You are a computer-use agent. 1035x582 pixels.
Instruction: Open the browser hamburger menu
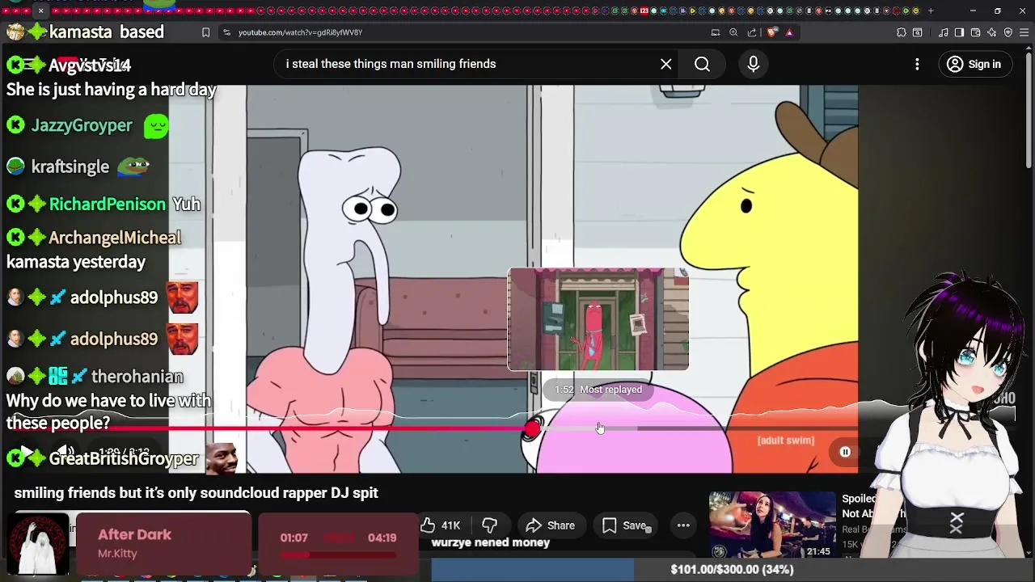pos(1024,32)
